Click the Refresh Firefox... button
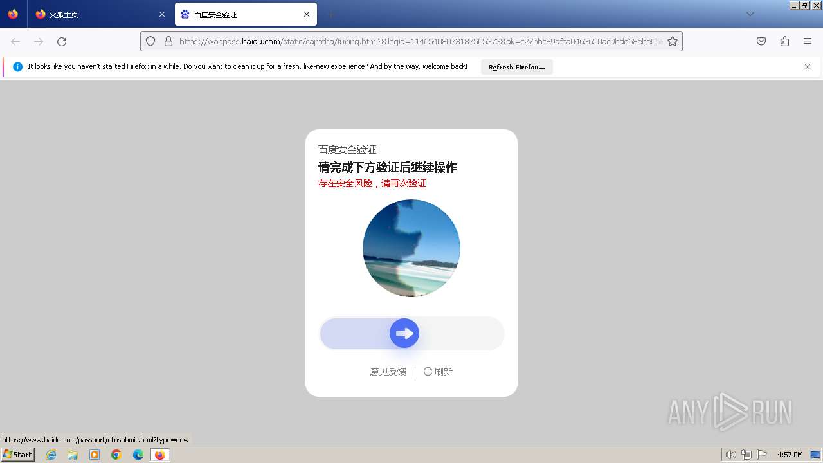The width and height of the screenshot is (823, 463). [x=516, y=67]
